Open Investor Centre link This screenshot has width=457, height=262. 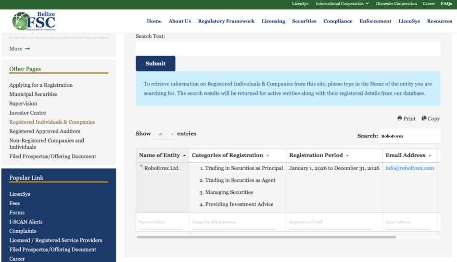pyautogui.click(x=27, y=113)
